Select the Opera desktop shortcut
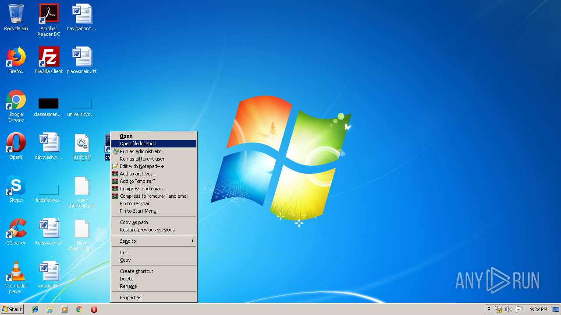Image resolution: width=561 pixels, height=315 pixels. [x=16, y=147]
